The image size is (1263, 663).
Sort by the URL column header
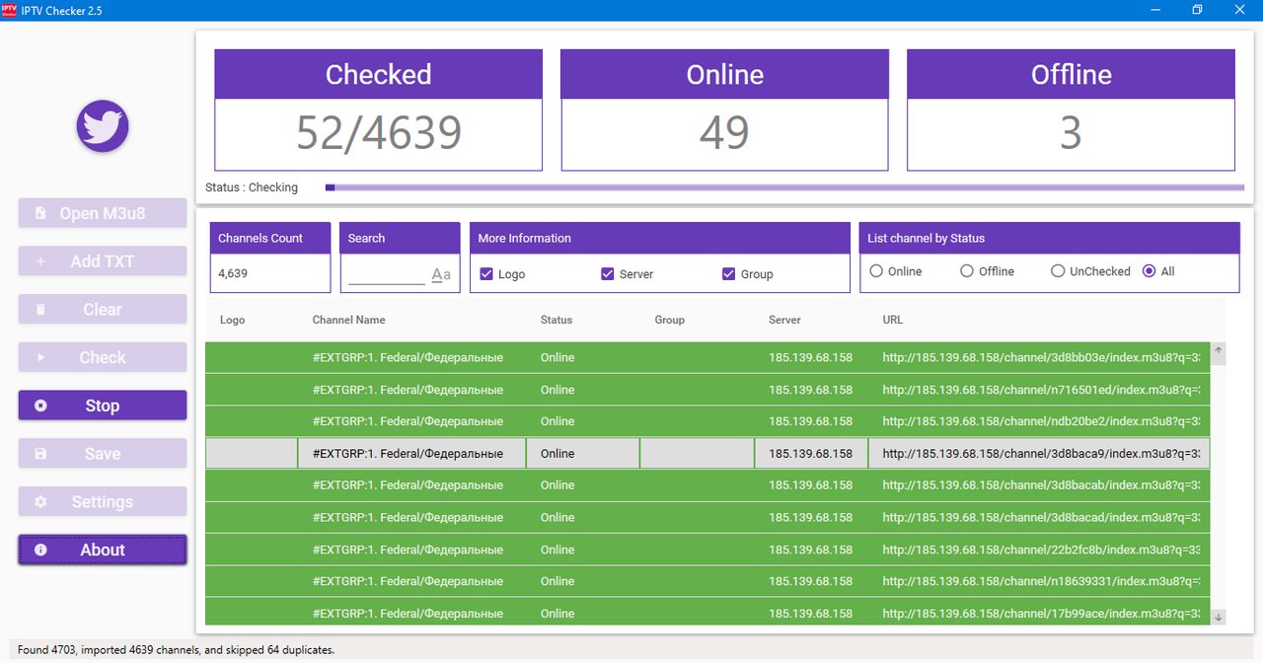[x=893, y=320]
